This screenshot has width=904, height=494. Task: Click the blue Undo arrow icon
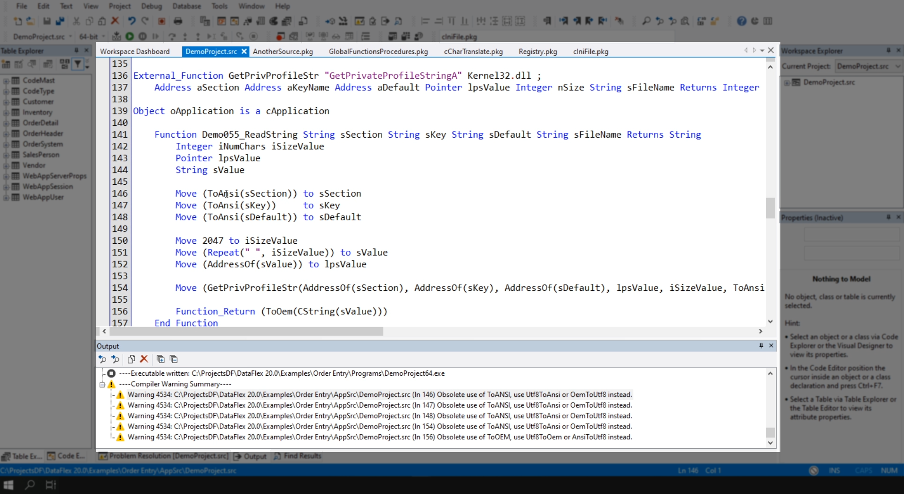pyautogui.click(x=132, y=21)
